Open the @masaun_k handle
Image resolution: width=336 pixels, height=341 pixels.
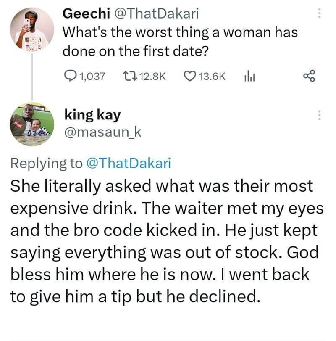click(x=102, y=133)
